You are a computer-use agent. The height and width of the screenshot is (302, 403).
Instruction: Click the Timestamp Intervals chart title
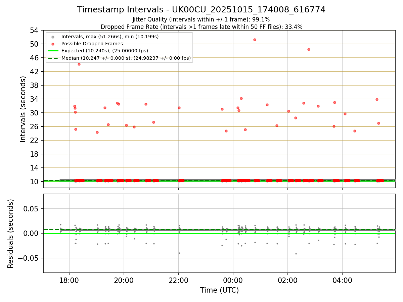coord(201,10)
